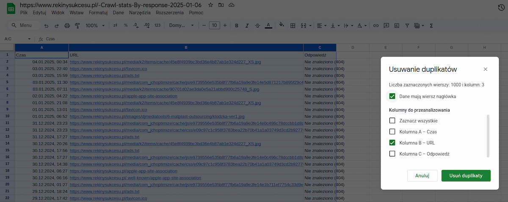Open the text color picker
This screenshot has height=202, width=508.
pos(268,26)
